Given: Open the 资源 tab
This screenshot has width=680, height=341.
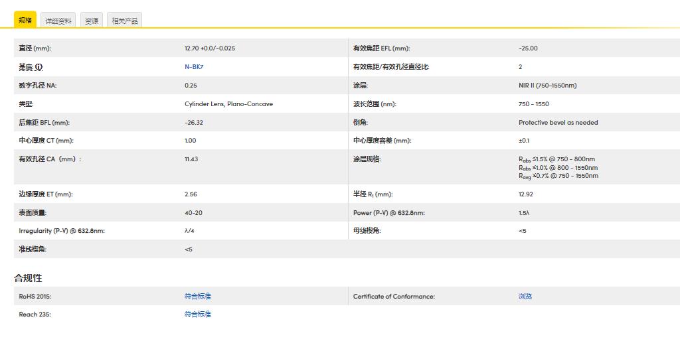Looking at the screenshot, I should click(92, 21).
